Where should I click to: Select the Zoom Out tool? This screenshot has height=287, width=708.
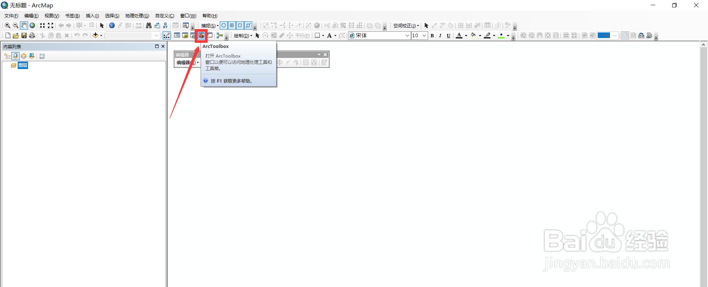click(15, 25)
